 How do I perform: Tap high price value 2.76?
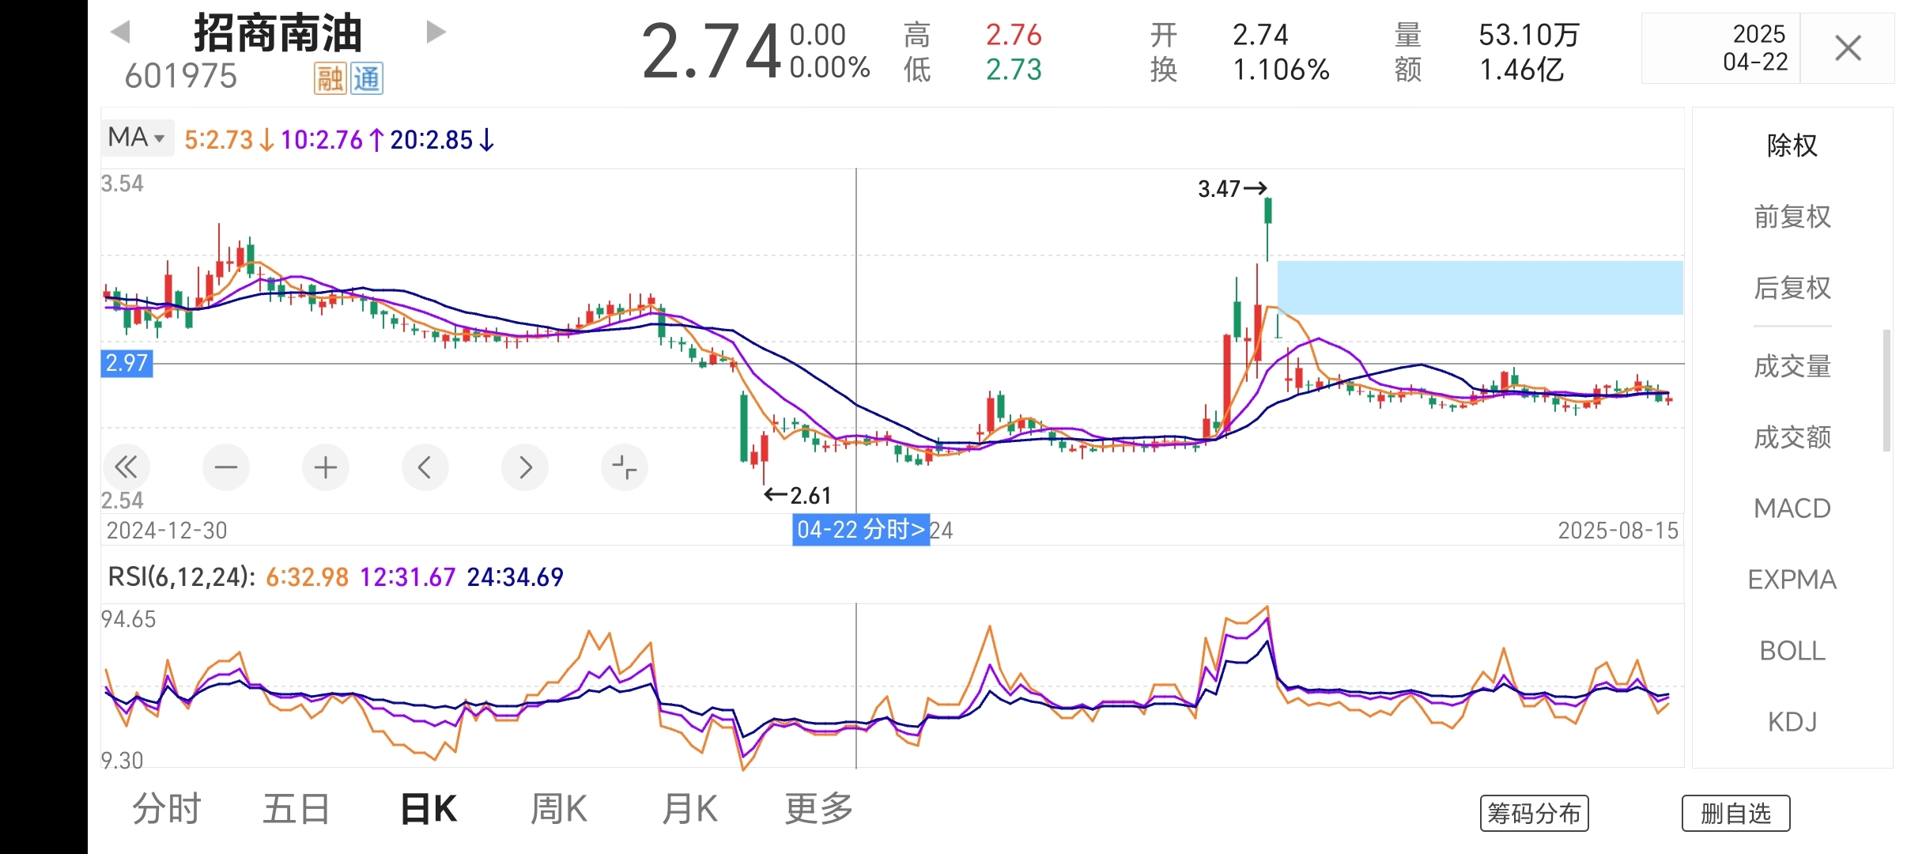pyautogui.click(x=1014, y=35)
